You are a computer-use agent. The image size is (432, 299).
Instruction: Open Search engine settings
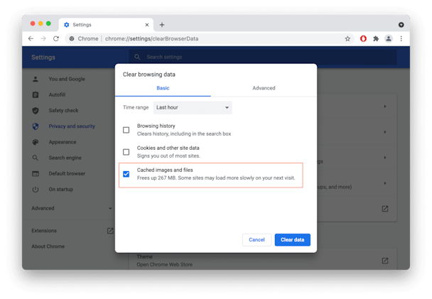click(x=65, y=158)
